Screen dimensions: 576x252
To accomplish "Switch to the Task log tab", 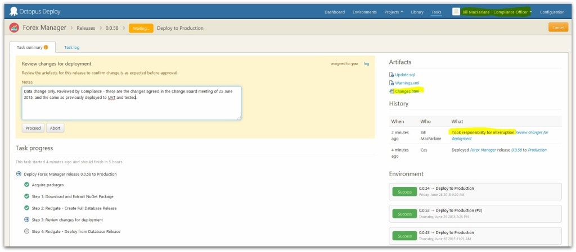I will tap(71, 48).
